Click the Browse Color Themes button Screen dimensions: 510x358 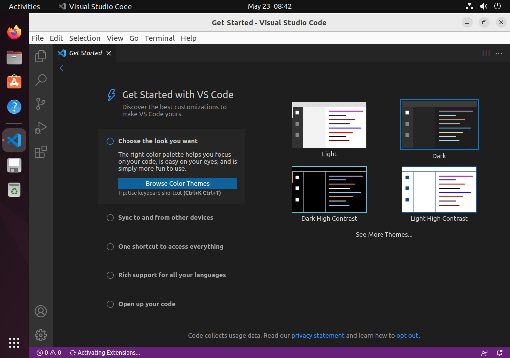click(x=177, y=183)
